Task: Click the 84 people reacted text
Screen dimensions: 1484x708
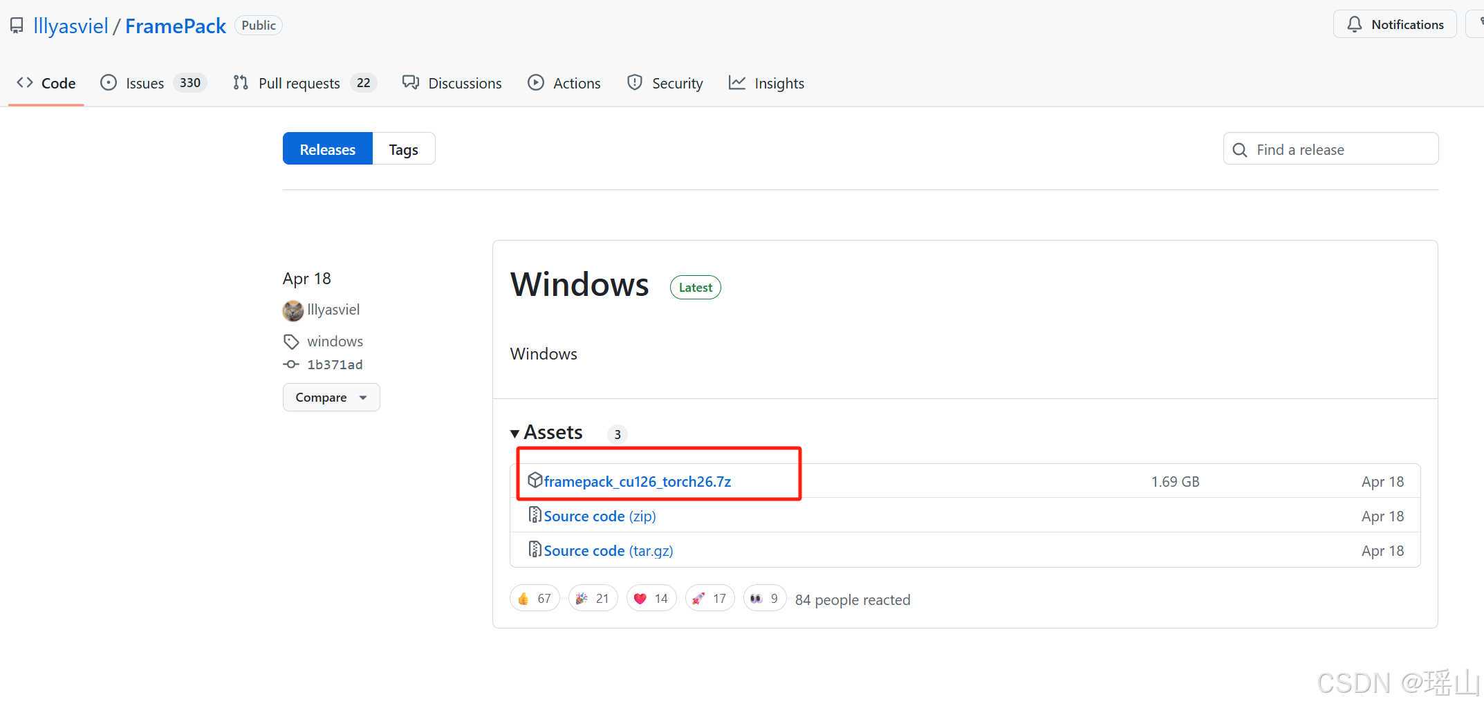Action: 853,600
